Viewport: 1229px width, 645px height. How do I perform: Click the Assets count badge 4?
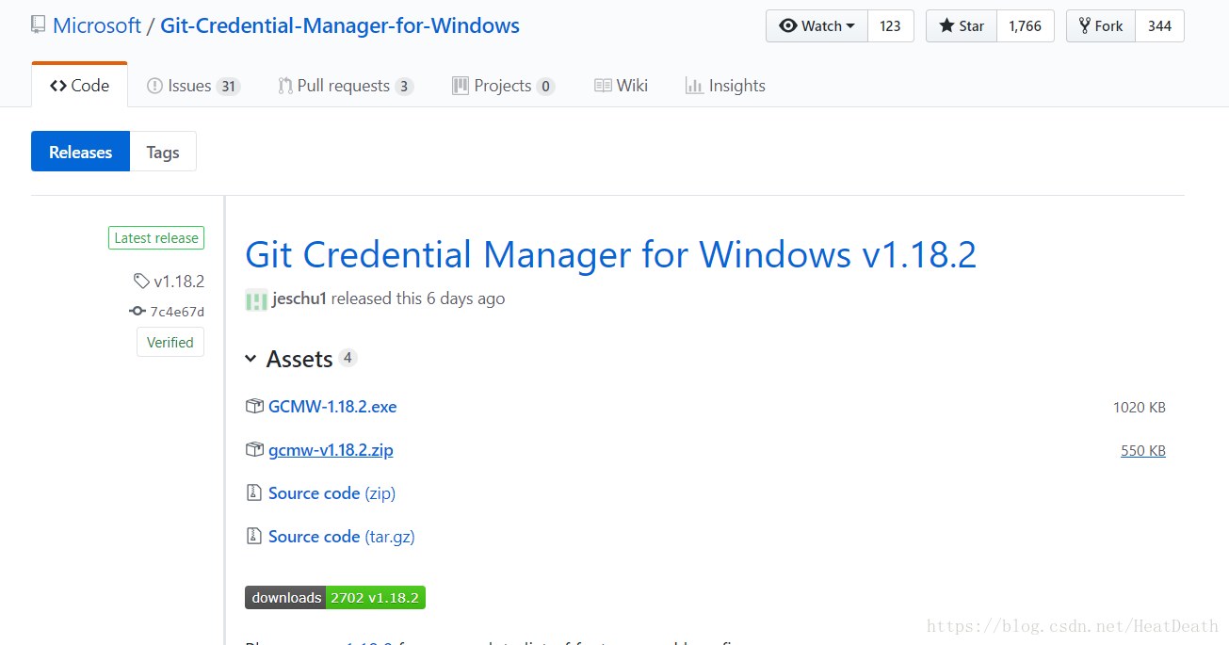[x=348, y=358]
